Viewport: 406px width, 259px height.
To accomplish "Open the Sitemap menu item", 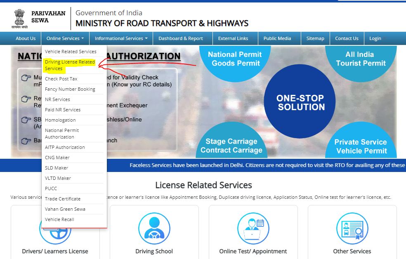I will pos(315,38).
